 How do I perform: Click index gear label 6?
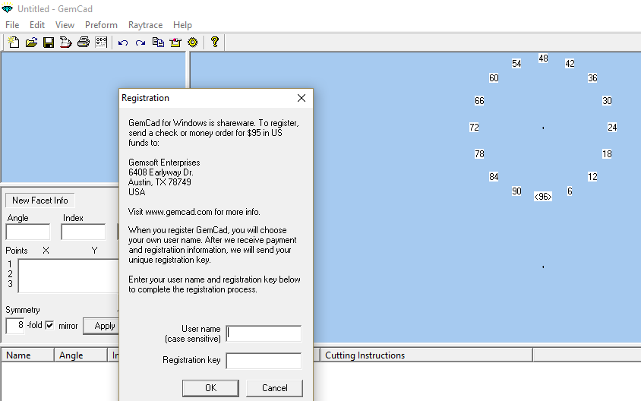click(570, 191)
